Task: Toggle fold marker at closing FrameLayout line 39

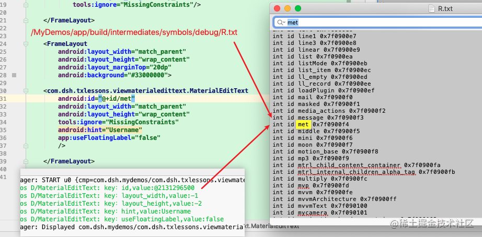Action: tap(26, 161)
